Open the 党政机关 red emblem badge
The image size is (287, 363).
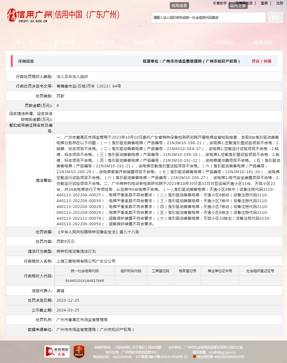point(79,352)
